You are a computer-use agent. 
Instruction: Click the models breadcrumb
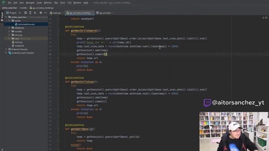tap(24, 8)
